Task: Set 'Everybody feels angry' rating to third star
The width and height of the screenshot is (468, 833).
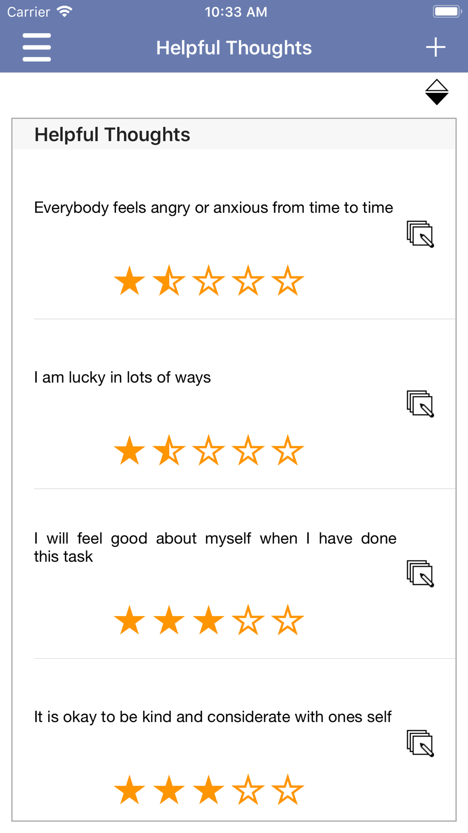Action: (x=208, y=281)
